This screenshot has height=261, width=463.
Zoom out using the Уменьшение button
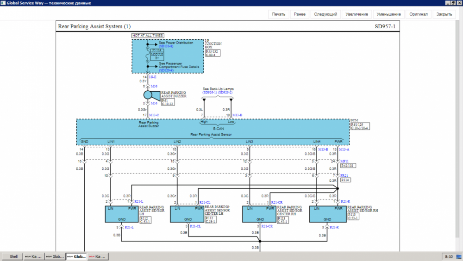[389, 14]
